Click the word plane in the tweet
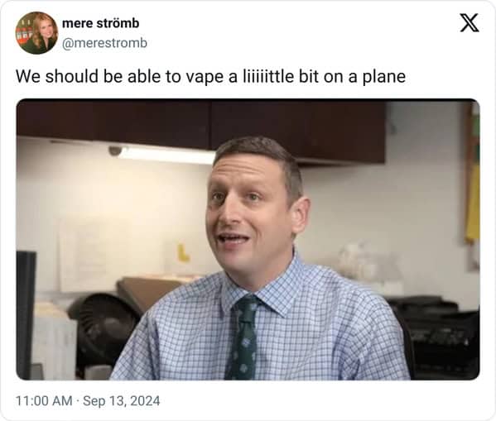Viewport: 496px width, 421px height. point(384,78)
